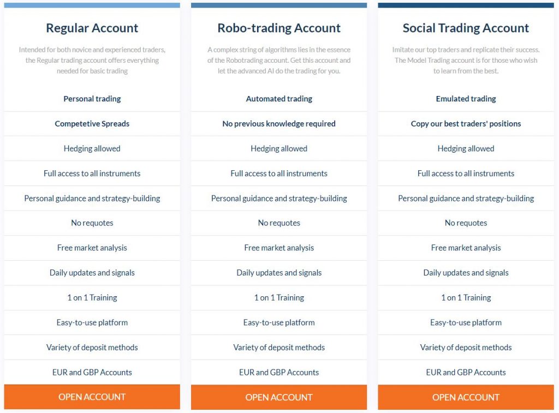Click the Regular Account heading

coord(92,28)
